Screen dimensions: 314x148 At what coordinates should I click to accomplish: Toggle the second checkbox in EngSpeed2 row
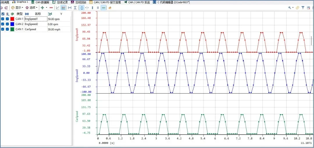(8, 24)
